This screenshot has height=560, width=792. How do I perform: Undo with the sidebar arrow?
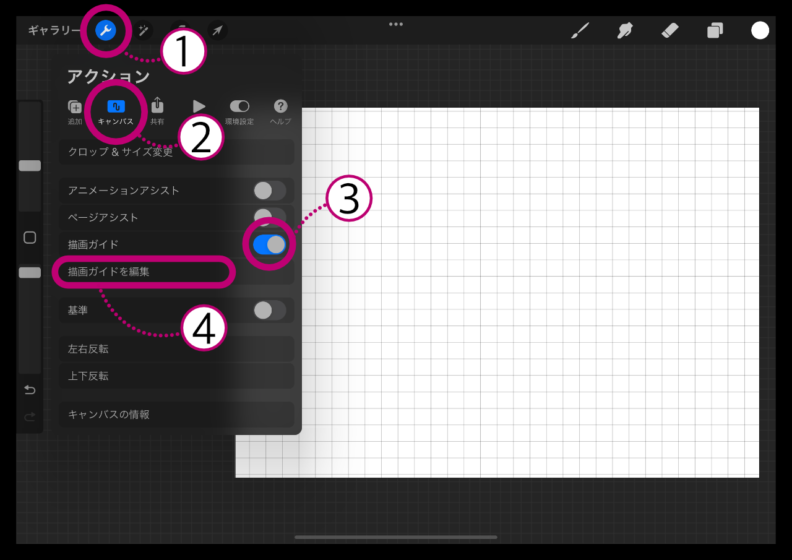pyautogui.click(x=30, y=390)
